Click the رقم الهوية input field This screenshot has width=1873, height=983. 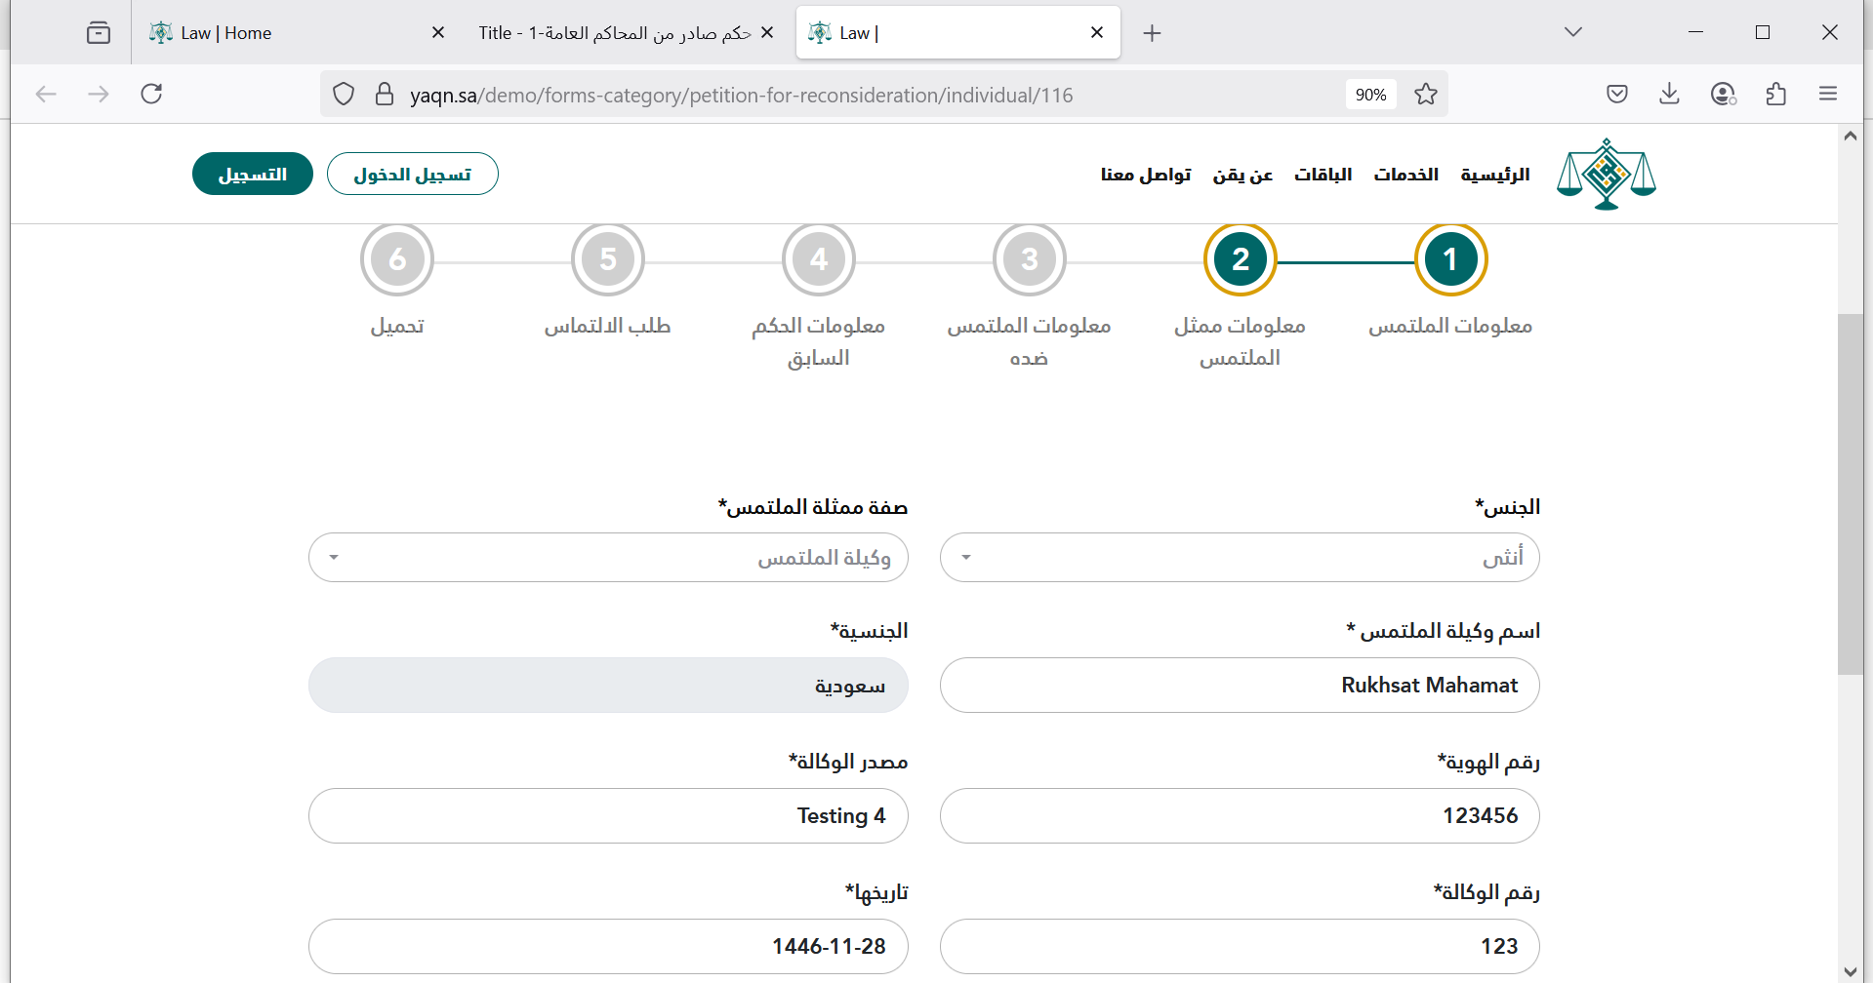pyautogui.click(x=1239, y=816)
